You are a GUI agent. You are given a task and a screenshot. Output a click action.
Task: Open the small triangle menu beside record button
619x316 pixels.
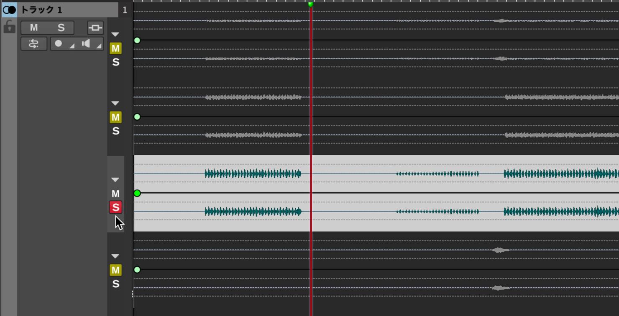pyautogui.click(x=72, y=46)
